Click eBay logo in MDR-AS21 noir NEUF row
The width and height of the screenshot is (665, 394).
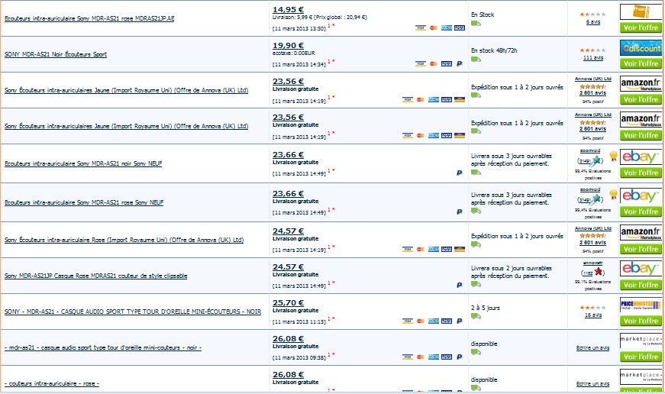point(641,157)
